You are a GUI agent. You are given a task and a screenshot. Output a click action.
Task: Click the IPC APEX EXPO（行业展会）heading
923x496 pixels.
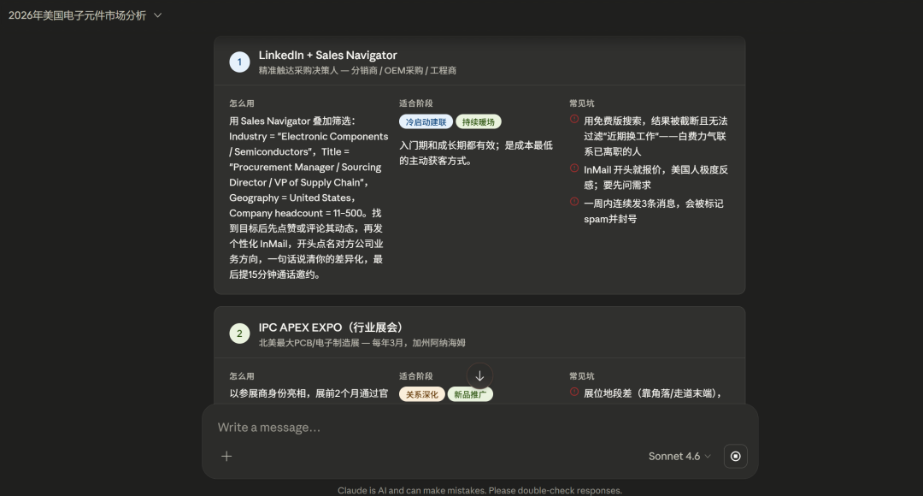pos(332,328)
